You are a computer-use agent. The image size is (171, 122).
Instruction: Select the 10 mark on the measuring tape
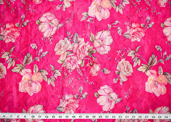click(x=33, y=117)
